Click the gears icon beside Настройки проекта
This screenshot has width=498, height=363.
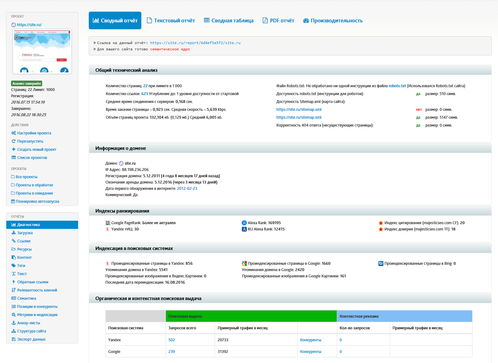click(x=14, y=133)
